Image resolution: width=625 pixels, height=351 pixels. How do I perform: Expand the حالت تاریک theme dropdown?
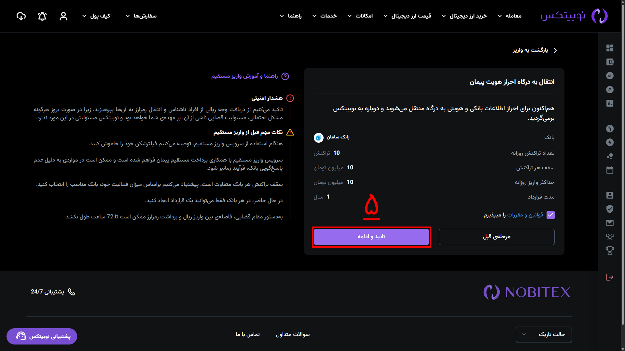544,334
